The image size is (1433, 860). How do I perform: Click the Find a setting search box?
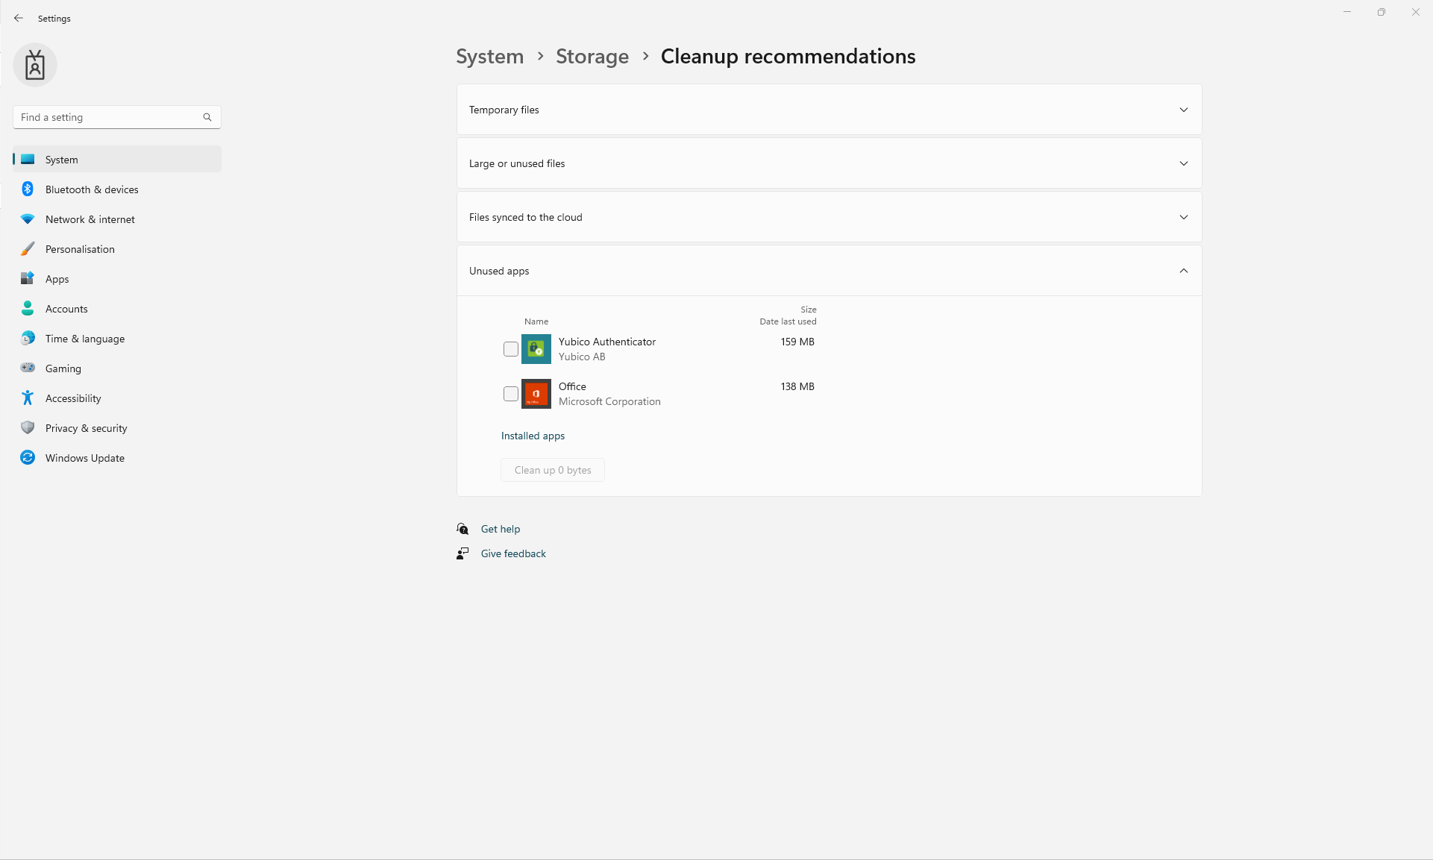pos(108,117)
